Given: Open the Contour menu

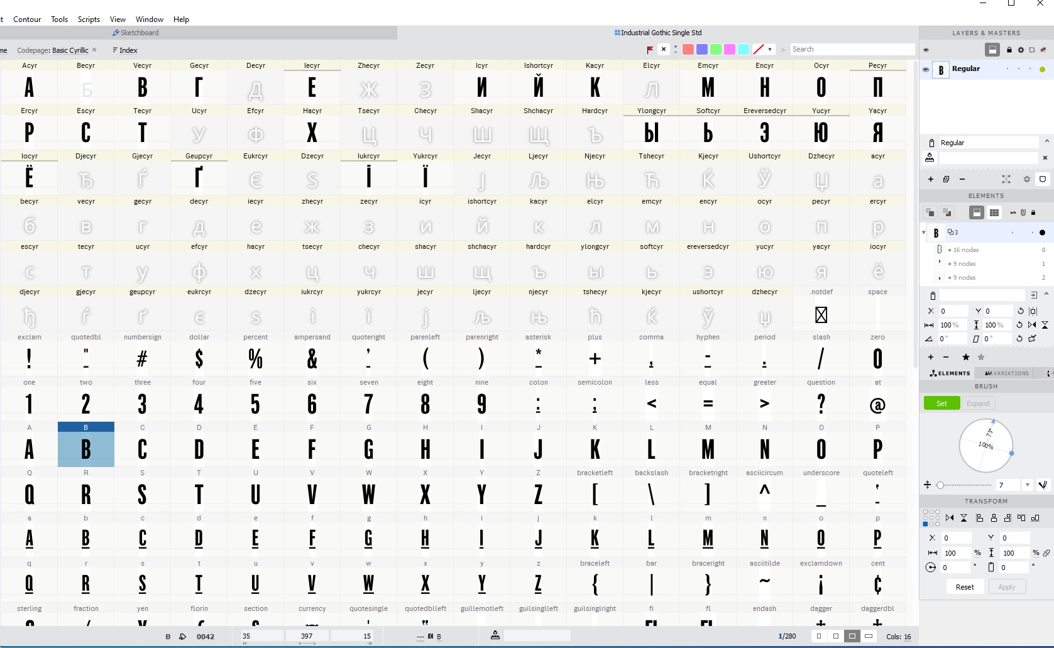Looking at the screenshot, I should tap(27, 19).
